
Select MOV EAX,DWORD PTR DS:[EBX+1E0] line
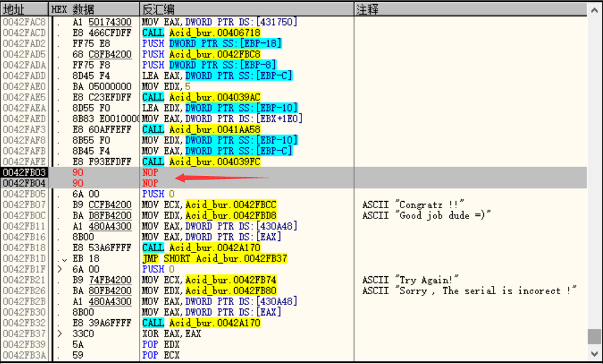pos(222,119)
